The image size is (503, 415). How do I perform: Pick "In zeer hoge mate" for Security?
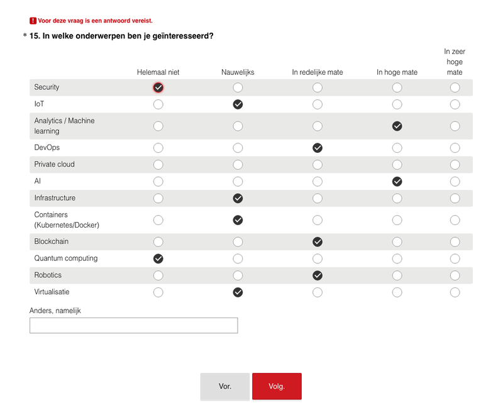[x=455, y=87]
